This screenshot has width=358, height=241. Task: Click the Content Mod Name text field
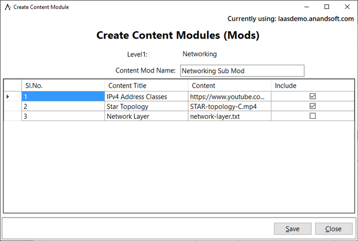pyautogui.click(x=242, y=71)
